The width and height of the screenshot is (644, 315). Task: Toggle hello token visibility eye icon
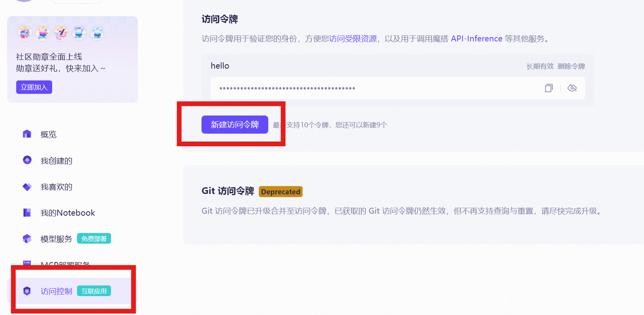coord(572,88)
